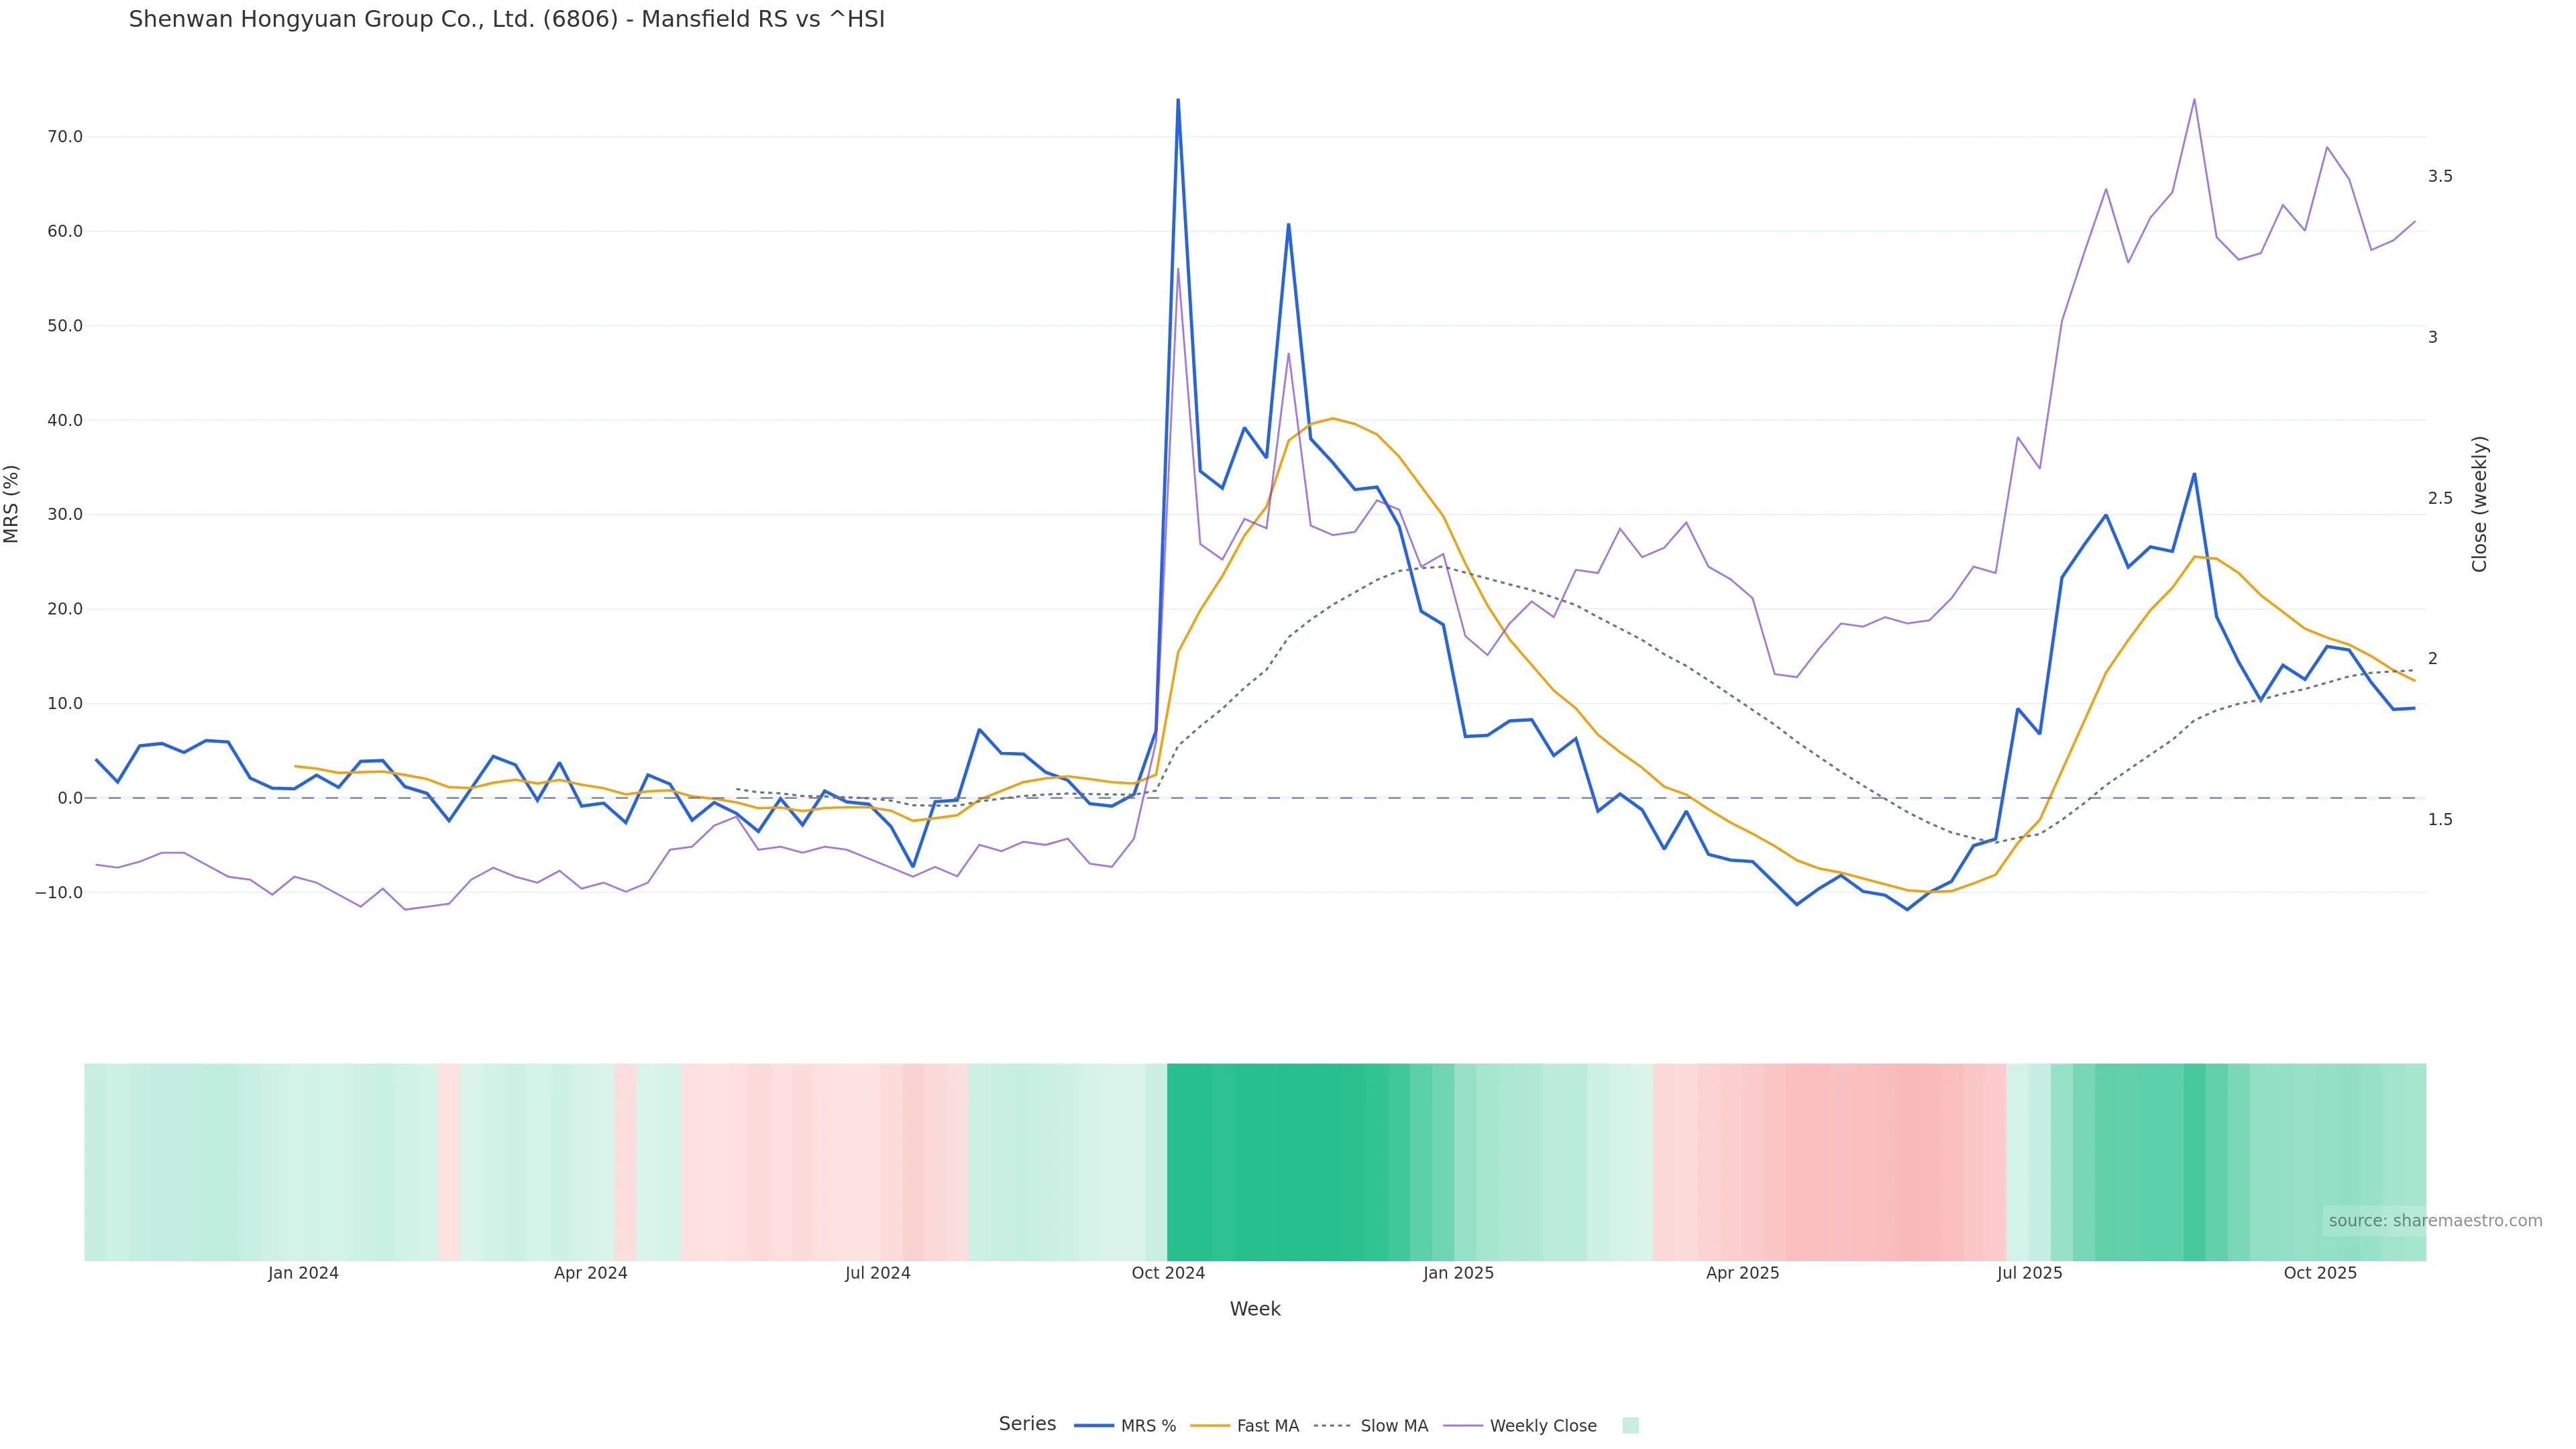
Task: Toggle the Fast MA legend entry
Action: (x=1266, y=1426)
